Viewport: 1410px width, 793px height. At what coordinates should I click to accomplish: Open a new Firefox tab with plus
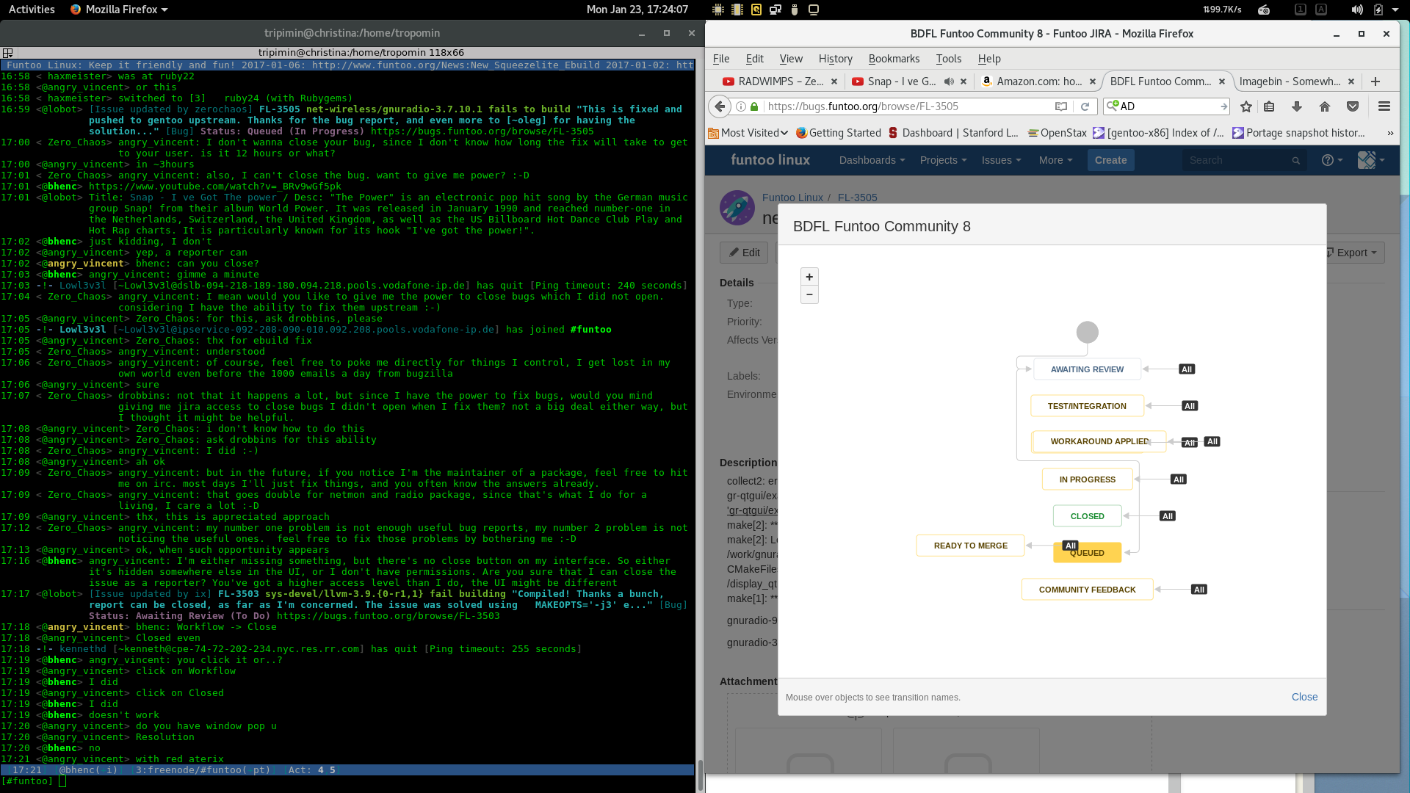(x=1375, y=82)
